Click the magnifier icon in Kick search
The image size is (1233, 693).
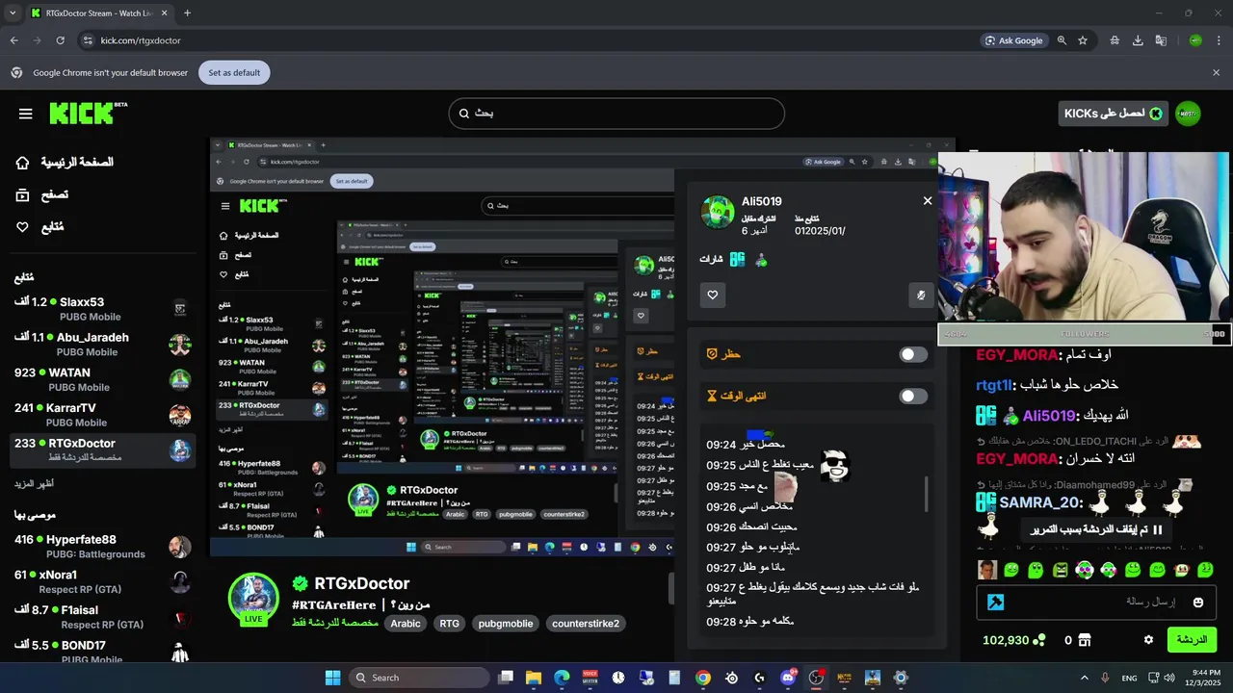(x=465, y=114)
